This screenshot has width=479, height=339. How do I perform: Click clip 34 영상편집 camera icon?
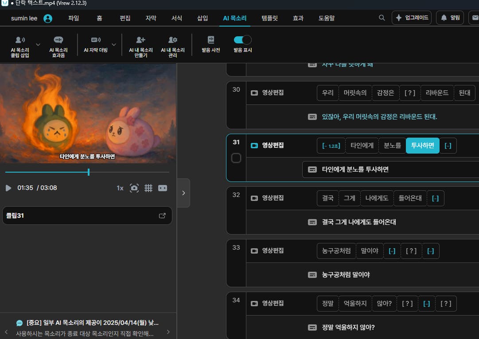point(254,304)
